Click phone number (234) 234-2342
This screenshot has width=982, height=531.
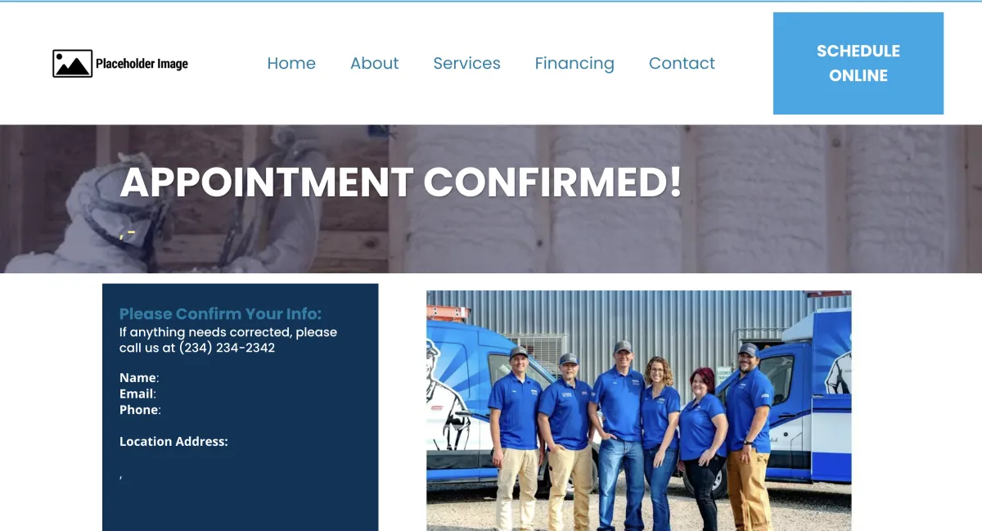(x=227, y=348)
